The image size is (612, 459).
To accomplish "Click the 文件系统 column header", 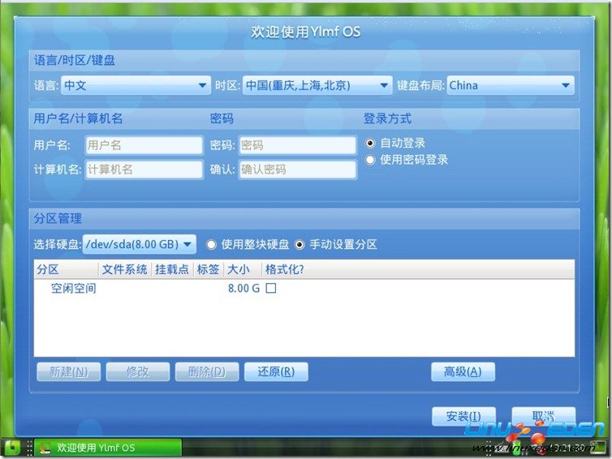I will [x=124, y=269].
